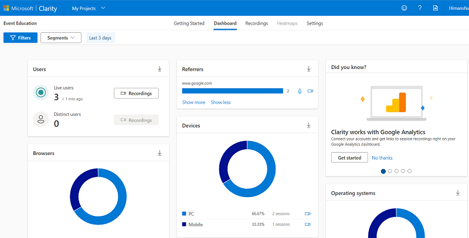Open the Recordings tab
Image resolution: width=469 pixels, height=238 pixels.
257,23
